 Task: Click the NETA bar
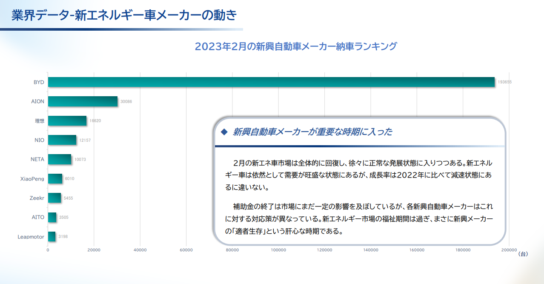[60, 159]
